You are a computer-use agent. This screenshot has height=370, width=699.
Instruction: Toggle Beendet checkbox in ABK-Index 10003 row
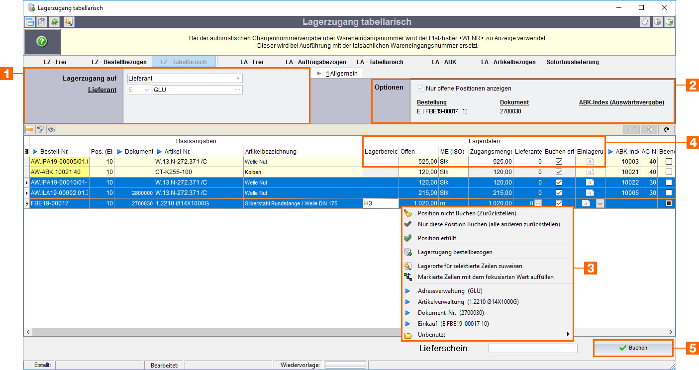pos(669,162)
